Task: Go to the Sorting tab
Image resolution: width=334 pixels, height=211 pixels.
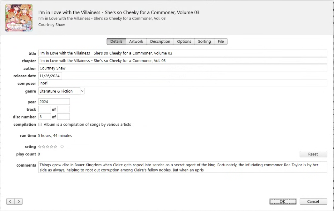Action: [x=204, y=41]
